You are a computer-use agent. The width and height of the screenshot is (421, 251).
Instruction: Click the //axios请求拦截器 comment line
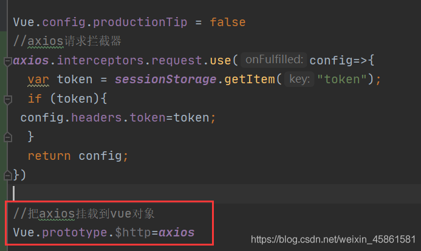(67, 41)
